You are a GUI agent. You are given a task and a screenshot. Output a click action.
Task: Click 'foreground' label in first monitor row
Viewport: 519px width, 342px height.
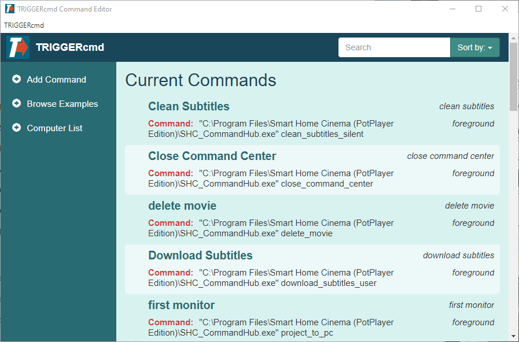(473, 322)
